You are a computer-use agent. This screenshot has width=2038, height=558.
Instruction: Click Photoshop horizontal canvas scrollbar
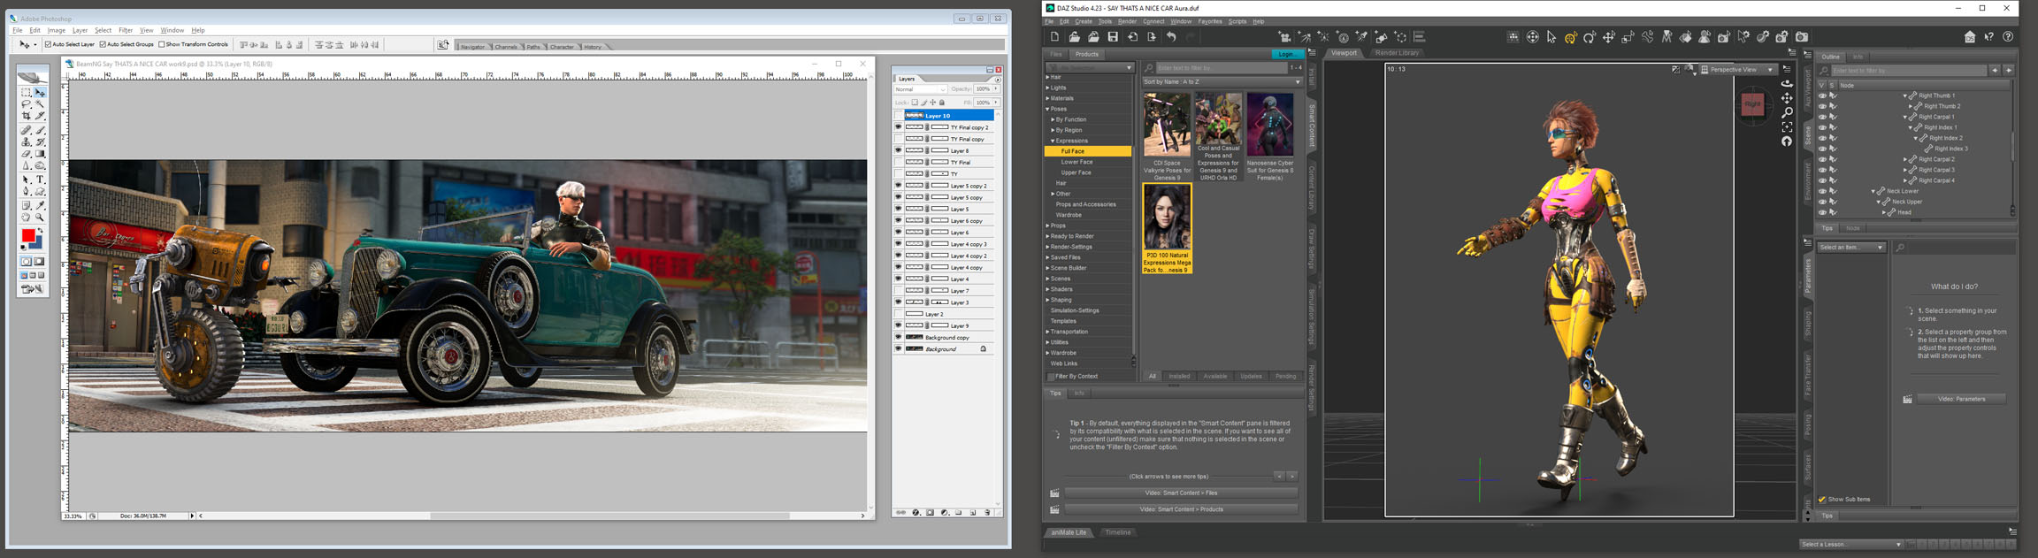[x=531, y=516]
